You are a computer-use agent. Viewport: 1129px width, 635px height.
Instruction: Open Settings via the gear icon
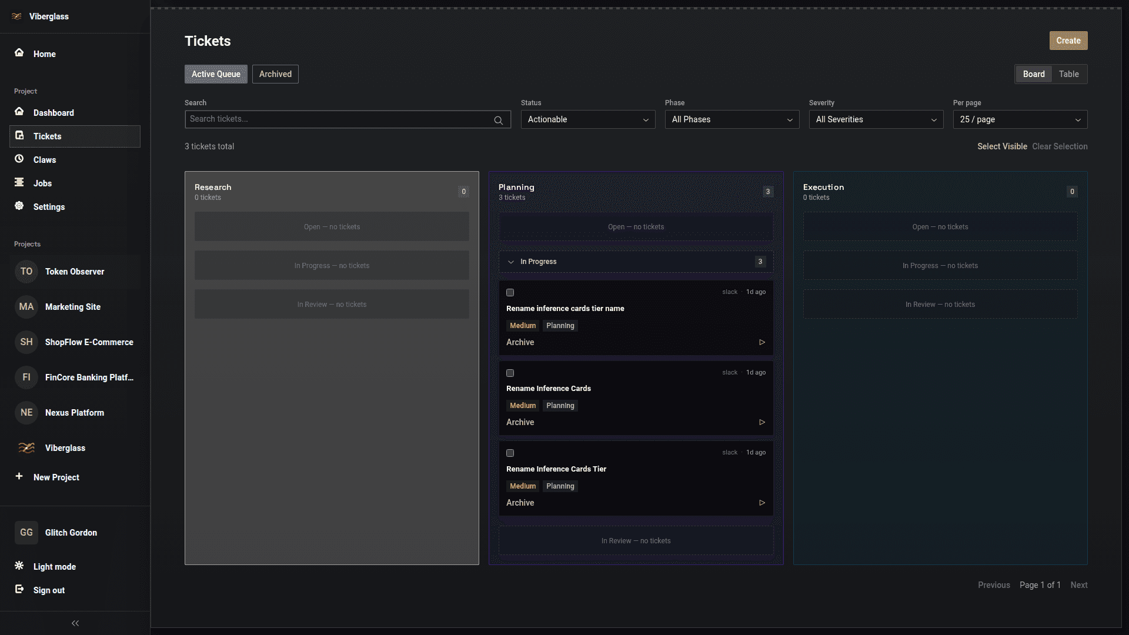pos(18,206)
